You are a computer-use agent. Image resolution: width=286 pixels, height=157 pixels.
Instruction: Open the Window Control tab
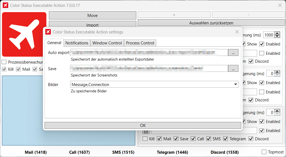[x=107, y=43]
